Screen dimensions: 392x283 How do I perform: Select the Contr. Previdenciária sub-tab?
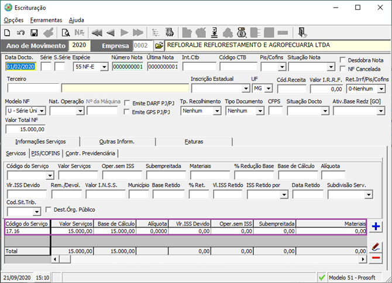coord(90,154)
